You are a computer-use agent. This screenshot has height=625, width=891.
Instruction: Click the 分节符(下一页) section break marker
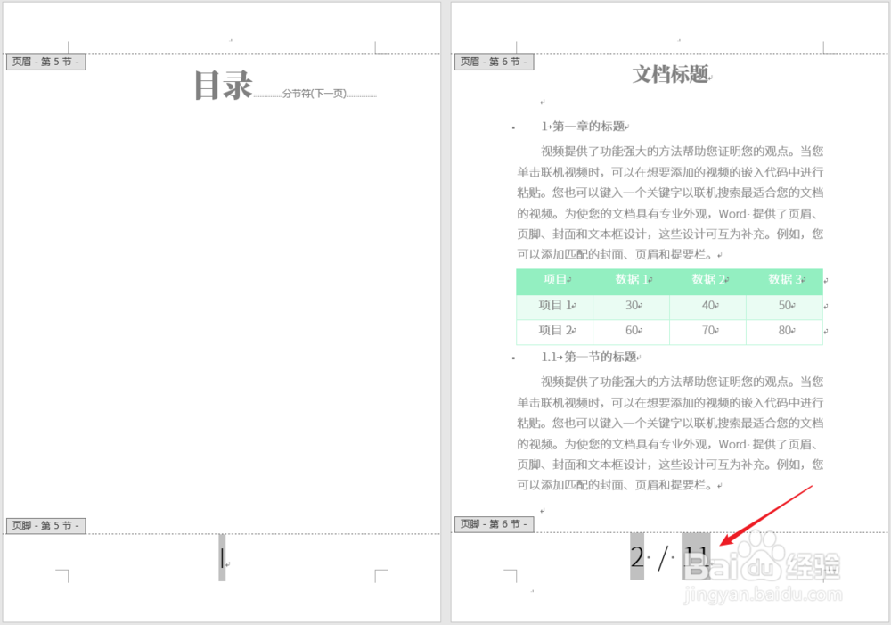(x=315, y=94)
